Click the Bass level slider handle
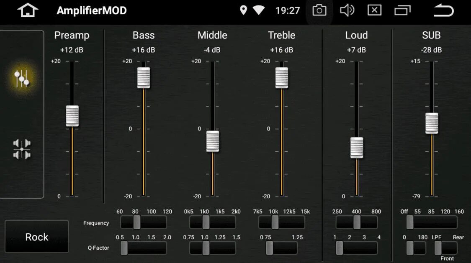The image size is (471, 263). pos(144,78)
